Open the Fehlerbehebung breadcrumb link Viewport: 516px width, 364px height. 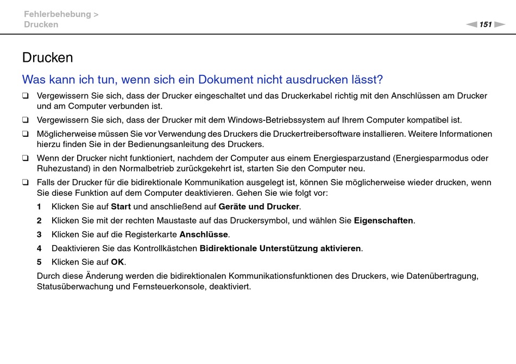click(58, 14)
